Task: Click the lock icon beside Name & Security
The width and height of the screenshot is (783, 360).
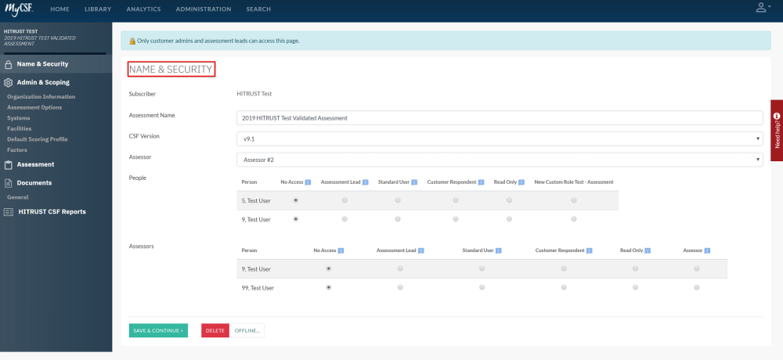Action: pos(9,64)
